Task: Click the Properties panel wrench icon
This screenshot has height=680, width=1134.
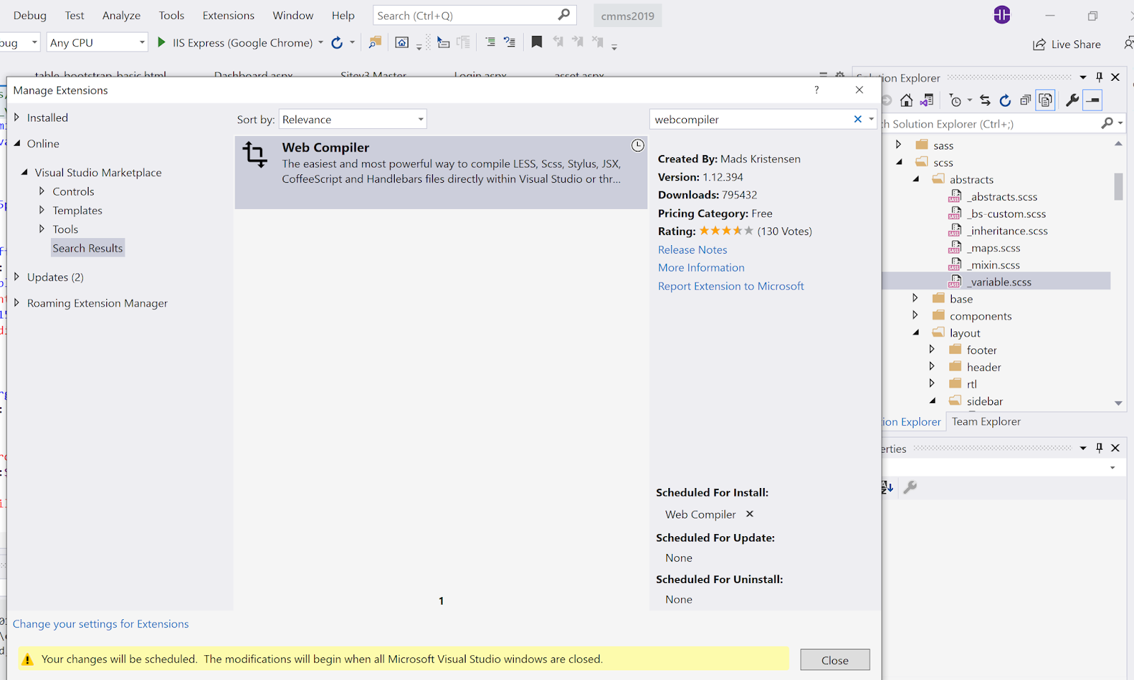Action: (911, 487)
